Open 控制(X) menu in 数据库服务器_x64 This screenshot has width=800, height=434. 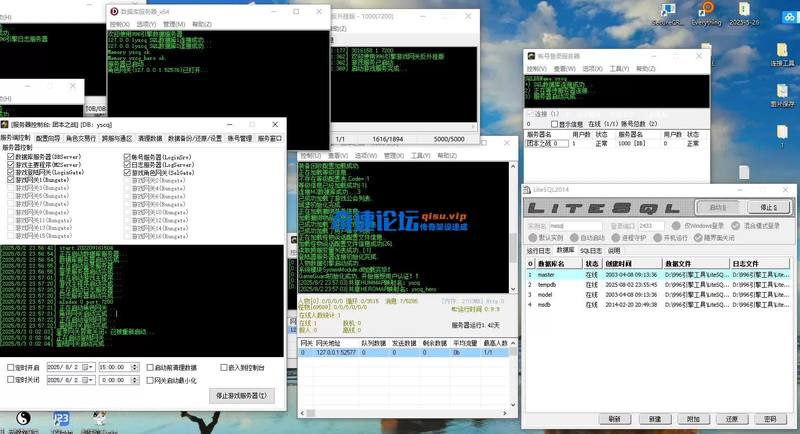(119, 24)
